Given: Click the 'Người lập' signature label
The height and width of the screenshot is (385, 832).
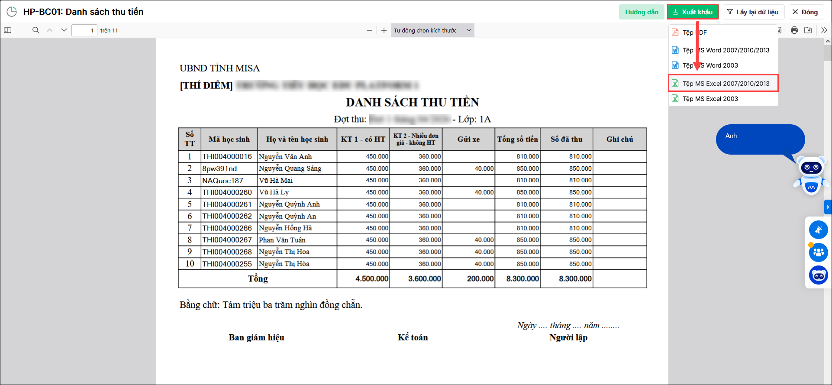Looking at the screenshot, I should pos(568,337).
